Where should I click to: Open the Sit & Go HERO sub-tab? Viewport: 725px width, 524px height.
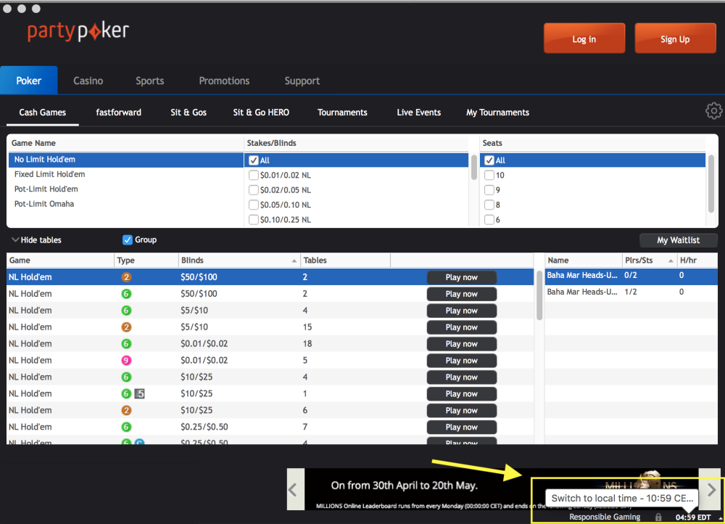261,112
